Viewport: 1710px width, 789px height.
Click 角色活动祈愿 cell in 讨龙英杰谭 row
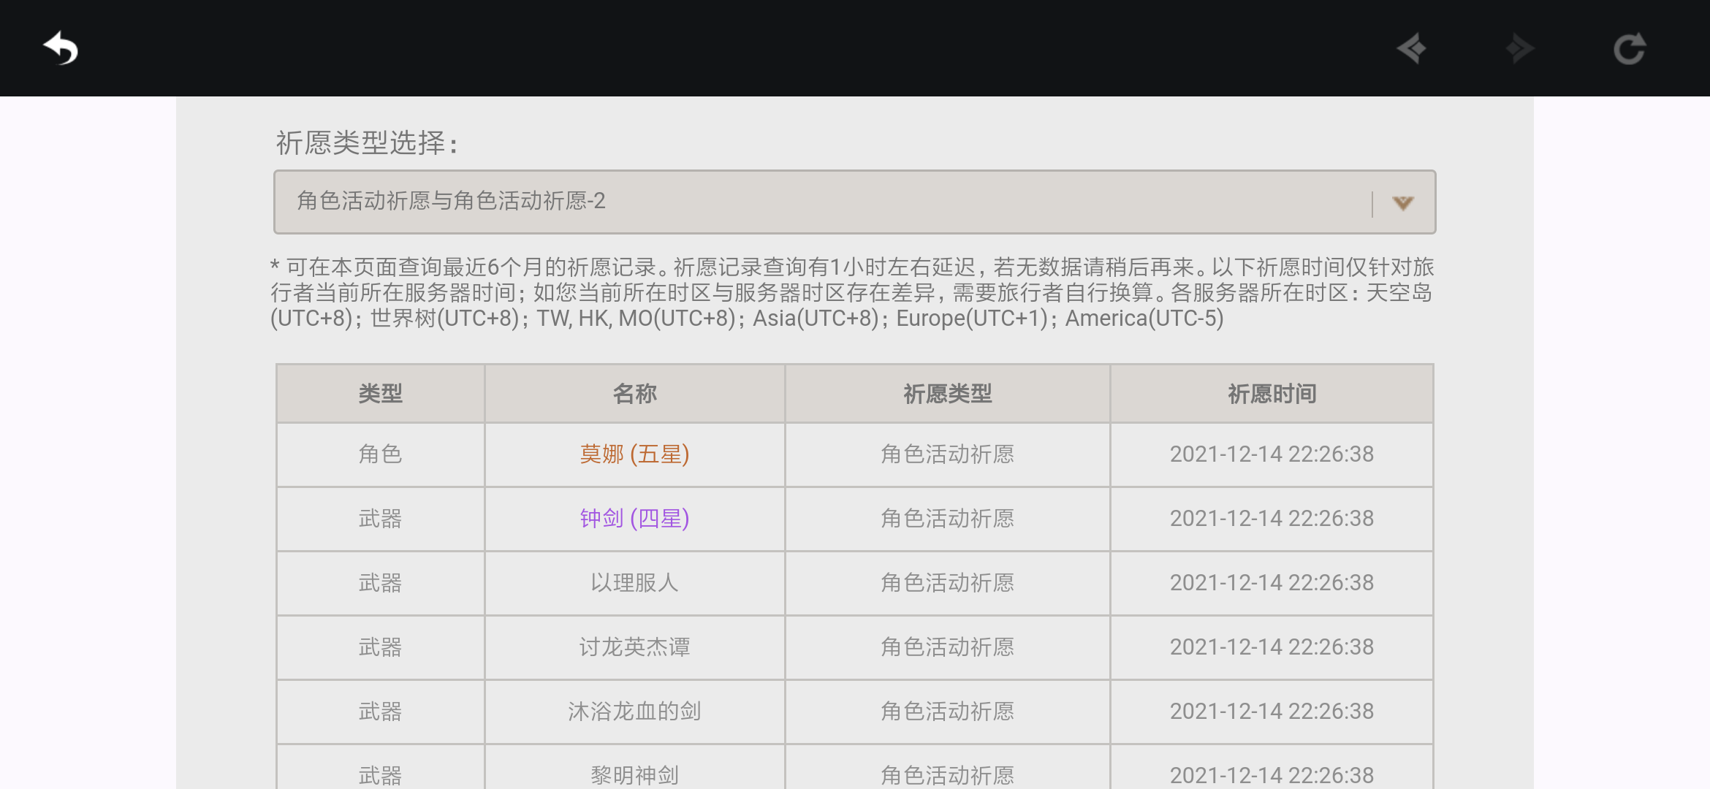tap(947, 647)
